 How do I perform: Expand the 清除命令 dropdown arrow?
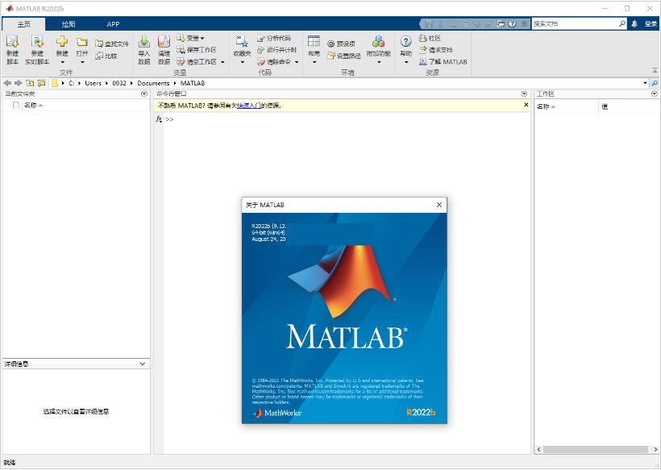pos(297,62)
